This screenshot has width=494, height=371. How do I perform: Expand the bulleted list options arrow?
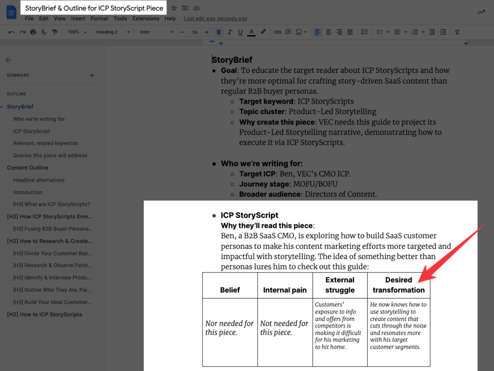pyautogui.click(x=405, y=32)
